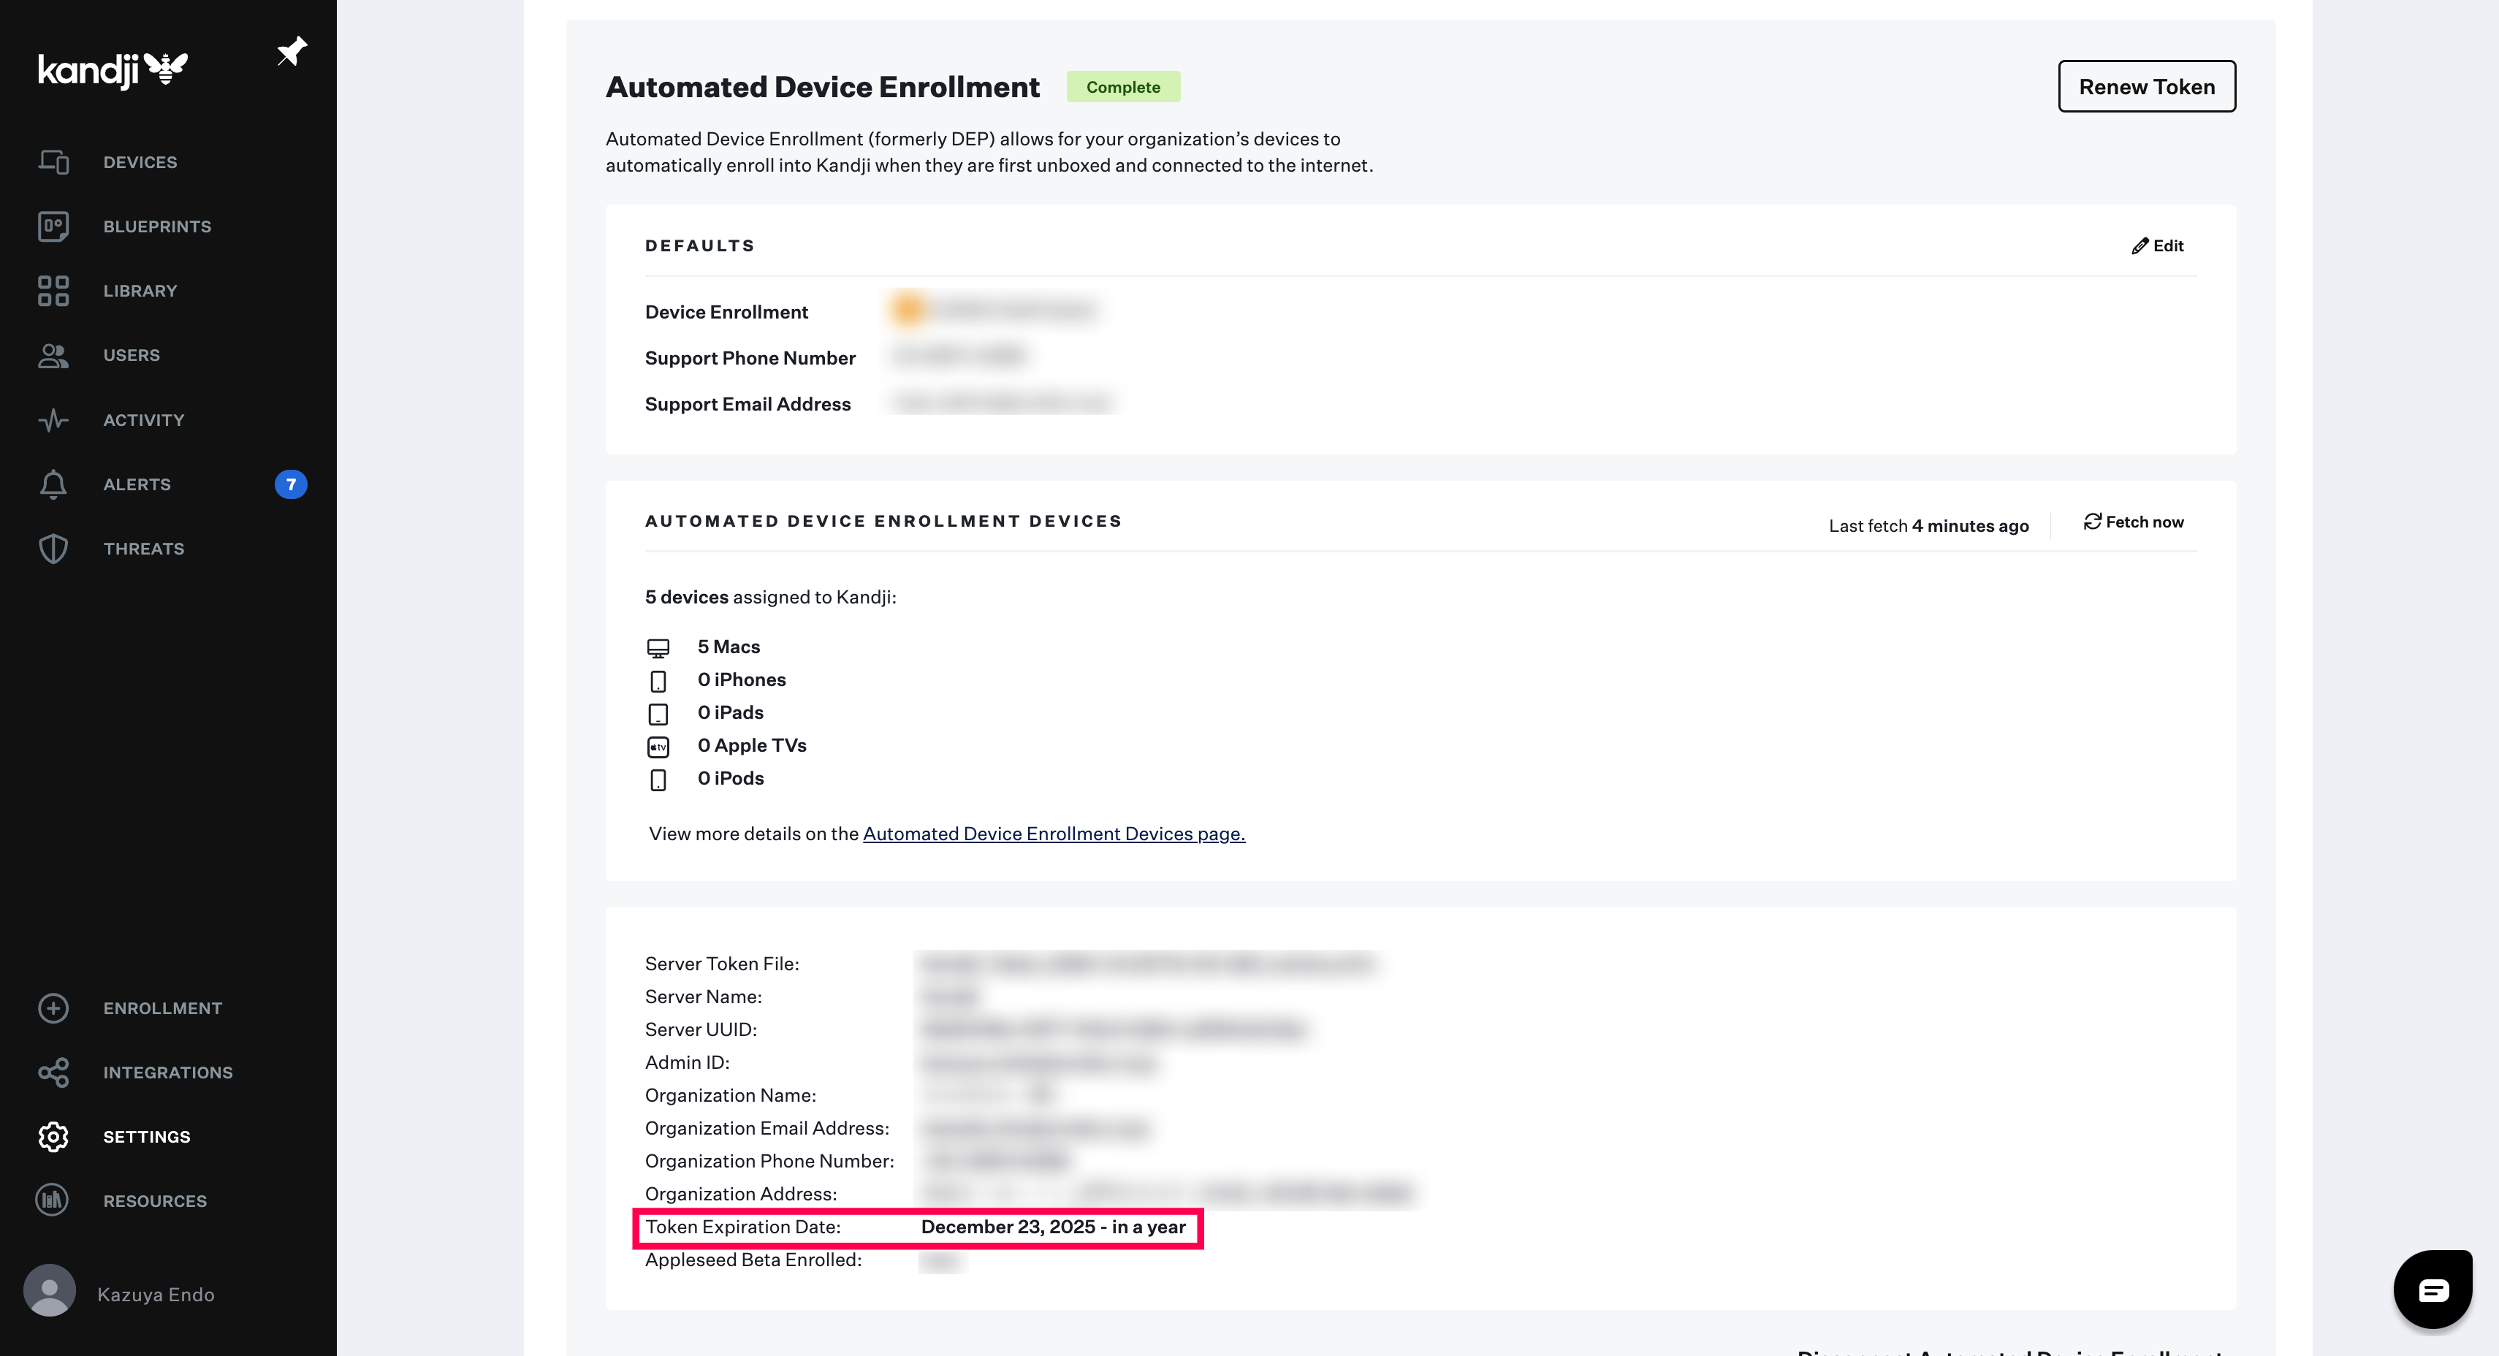
Task: Click the Resources books icon
Action: [x=53, y=1201]
